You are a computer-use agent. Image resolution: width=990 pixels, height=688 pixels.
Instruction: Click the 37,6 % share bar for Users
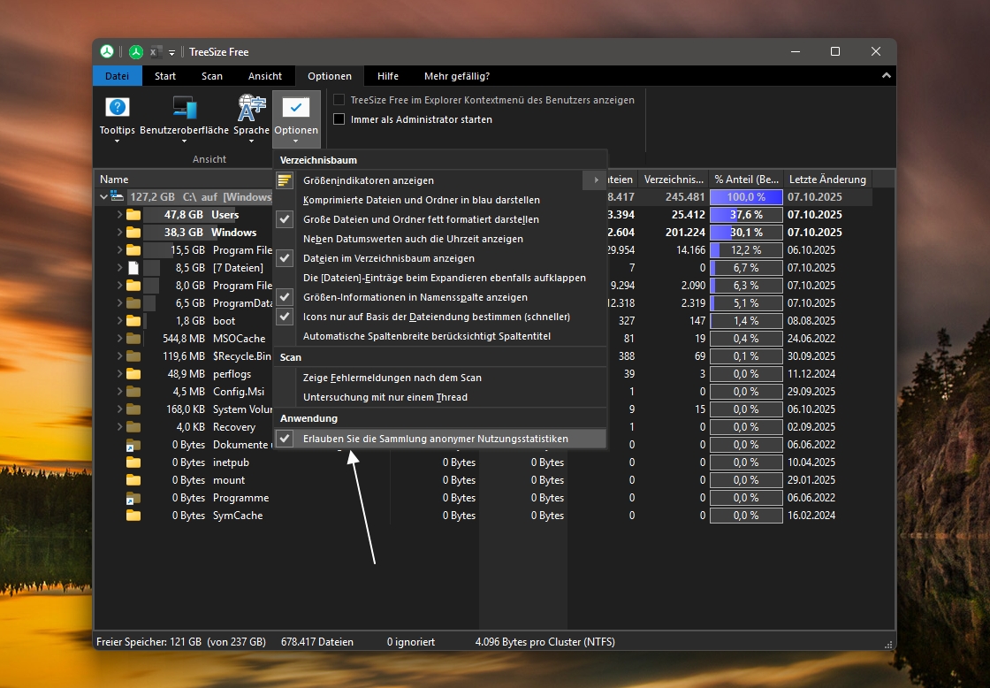(x=746, y=215)
